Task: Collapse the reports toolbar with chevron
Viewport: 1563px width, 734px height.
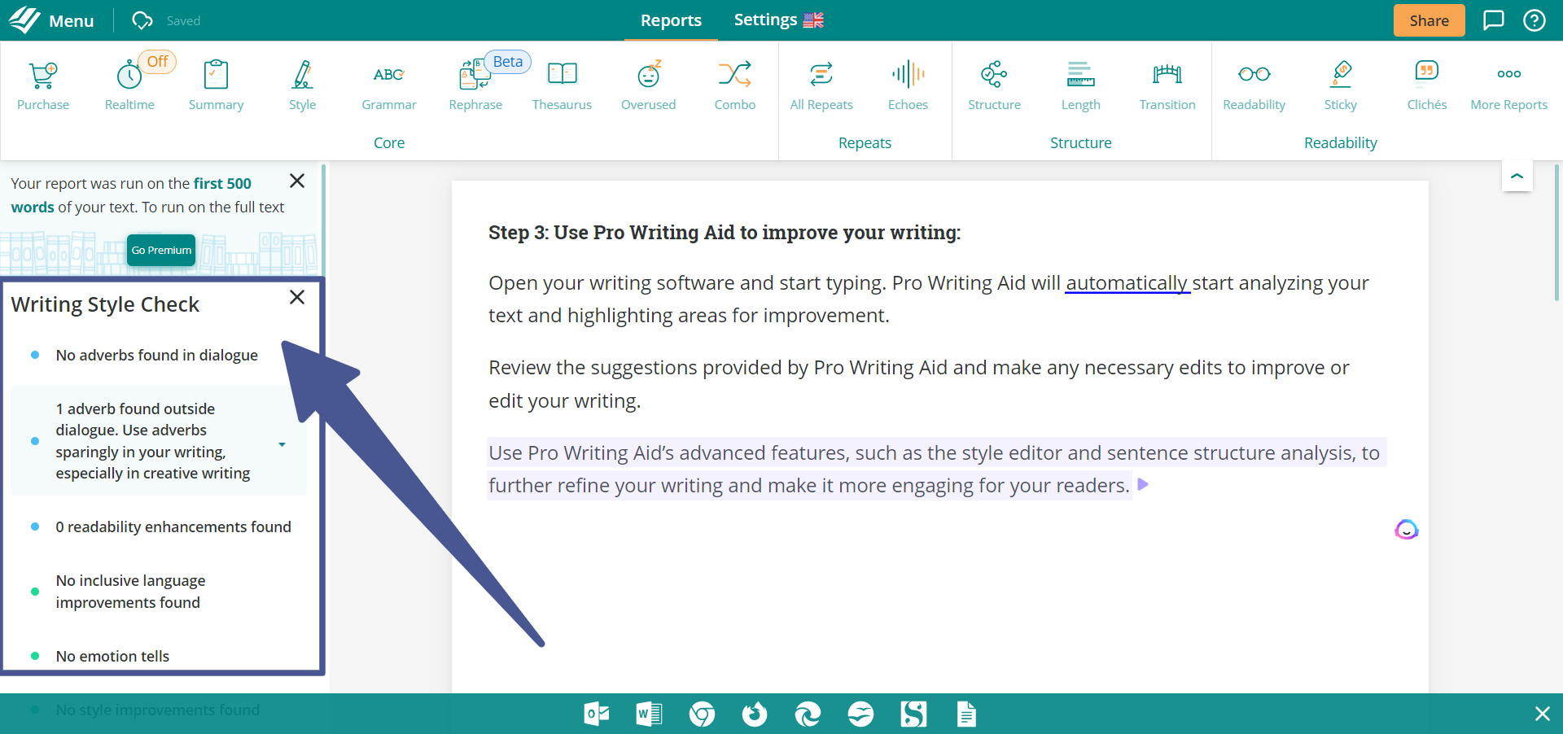Action: click(1517, 176)
